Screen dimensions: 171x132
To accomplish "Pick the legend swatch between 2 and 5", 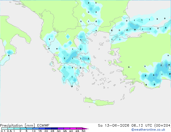I will tap(23, 128).
